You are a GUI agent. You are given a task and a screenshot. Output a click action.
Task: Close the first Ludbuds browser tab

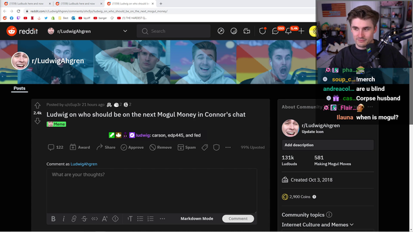point(50,4)
